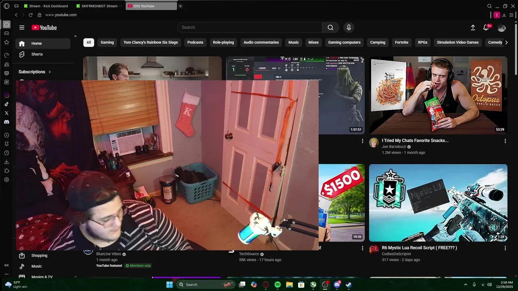
Task: Reload the page
Action: [30, 15]
